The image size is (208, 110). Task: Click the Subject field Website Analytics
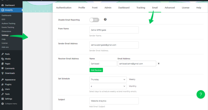click(114, 101)
